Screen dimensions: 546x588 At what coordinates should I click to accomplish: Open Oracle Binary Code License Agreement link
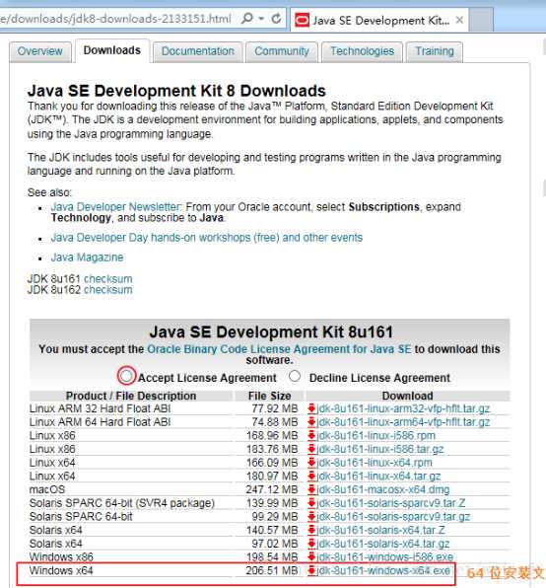[279, 349]
